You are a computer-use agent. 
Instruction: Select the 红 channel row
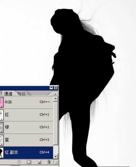[x=26, y=115]
